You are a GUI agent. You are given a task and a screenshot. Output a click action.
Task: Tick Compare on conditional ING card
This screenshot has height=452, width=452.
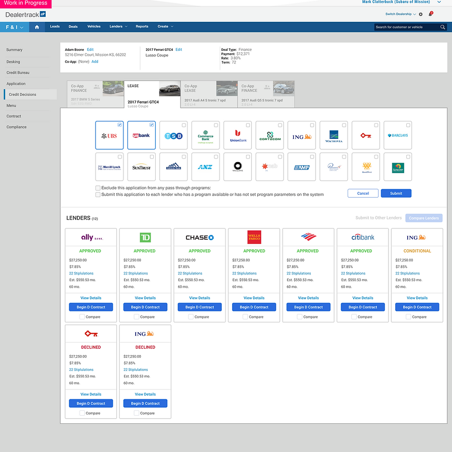click(409, 317)
